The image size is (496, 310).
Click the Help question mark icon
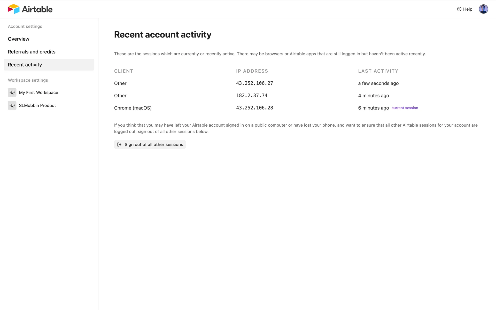(459, 9)
